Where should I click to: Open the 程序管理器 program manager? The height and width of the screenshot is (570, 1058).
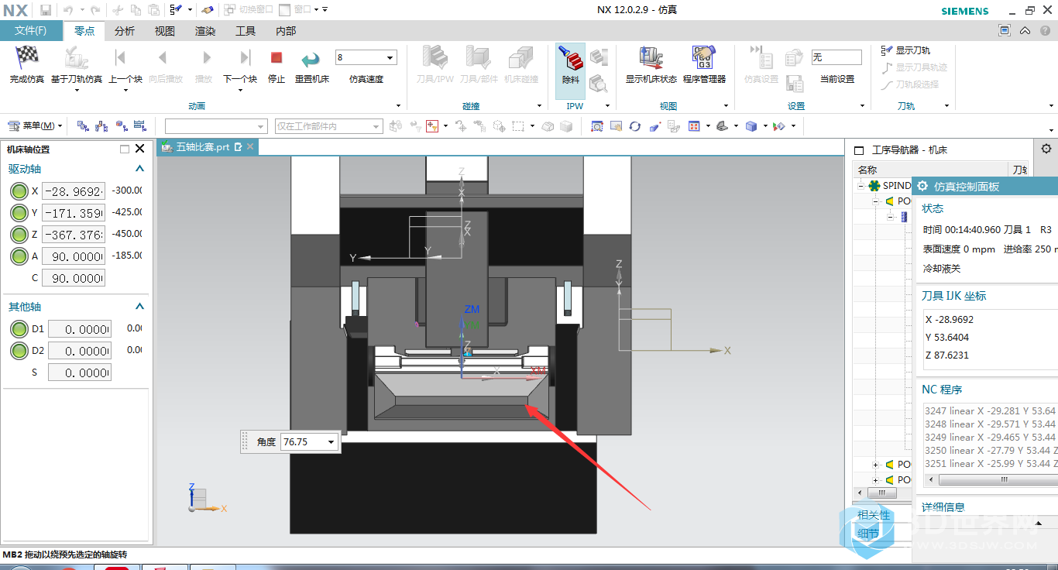[704, 65]
